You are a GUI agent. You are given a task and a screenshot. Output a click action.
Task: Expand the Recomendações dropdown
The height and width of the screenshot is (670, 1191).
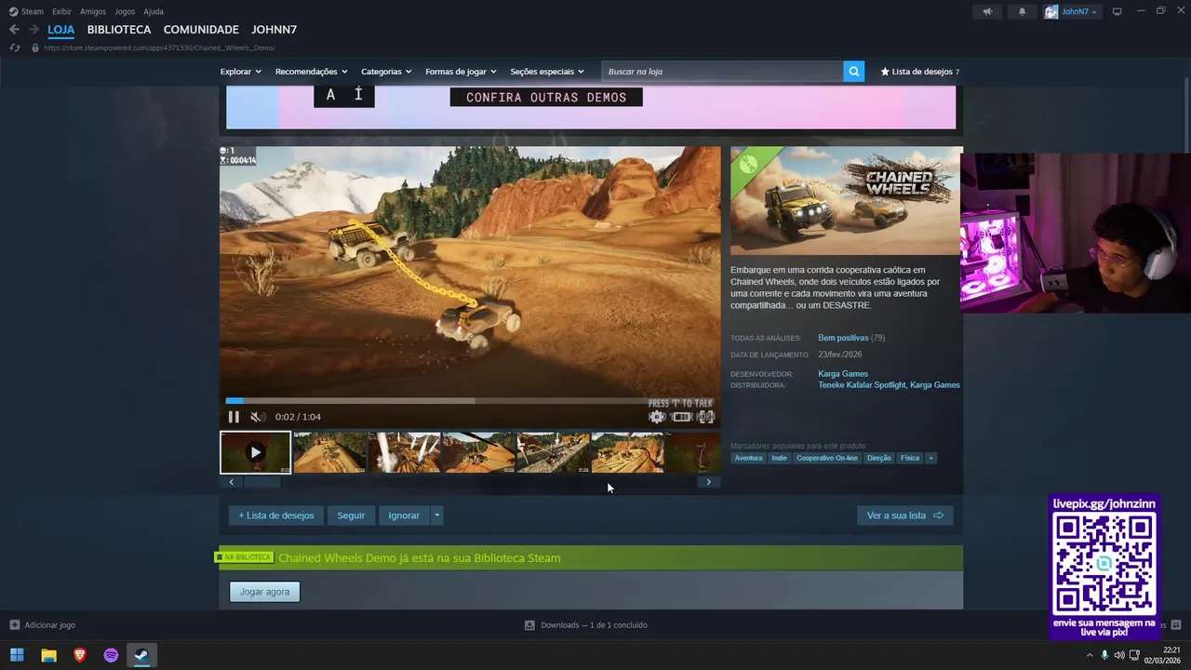pos(312,72)
